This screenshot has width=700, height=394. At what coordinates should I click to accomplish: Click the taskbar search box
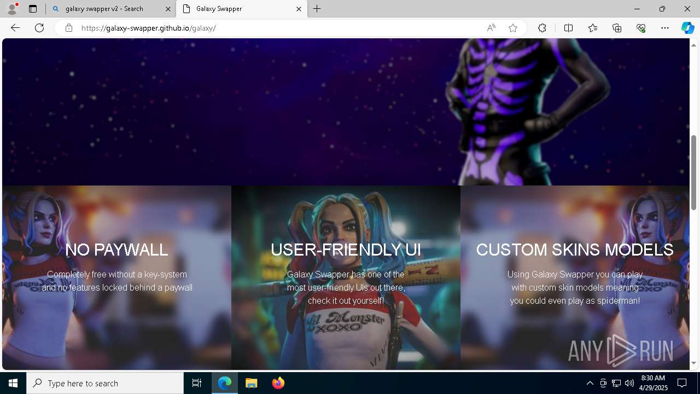105,383
